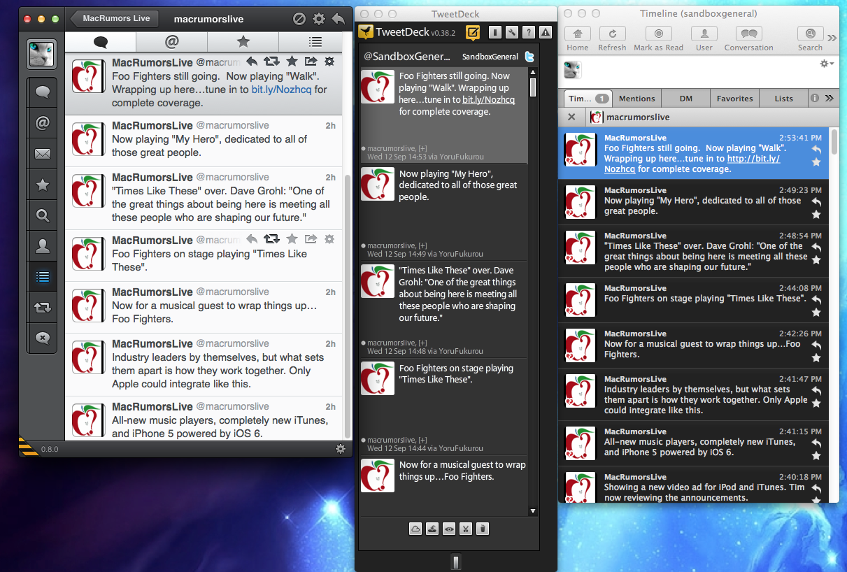Open TweetDeck help question mark
This screenshot has width=847, height=572.
[528, 32]
